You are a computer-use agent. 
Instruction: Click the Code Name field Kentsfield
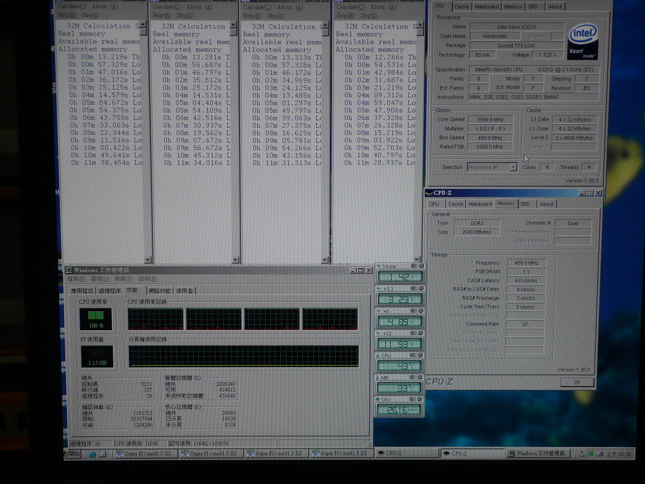[495, 36]
